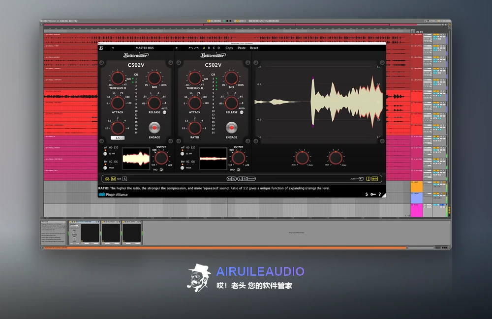
Task: Select the L monitoring pill button
Action: pos(240,179)
